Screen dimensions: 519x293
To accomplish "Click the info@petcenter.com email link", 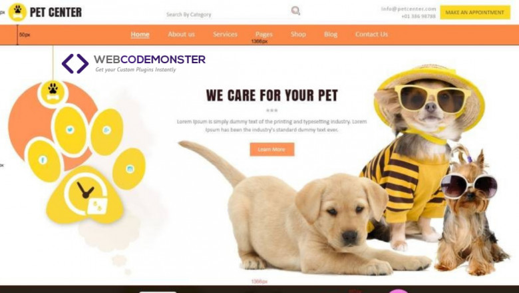I will click(x=409, y=9).
